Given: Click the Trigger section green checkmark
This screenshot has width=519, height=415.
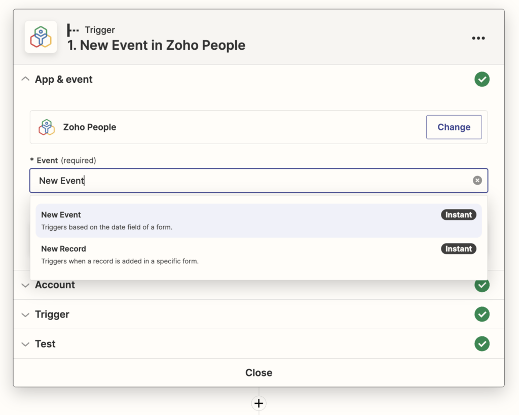Looking at the screenshot, I should pos(482,314).
